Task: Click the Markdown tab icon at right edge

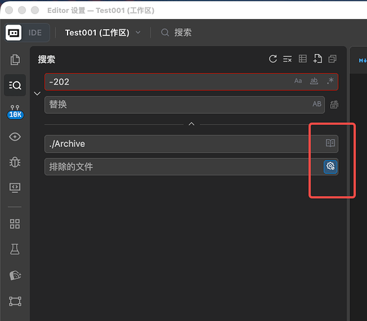Action: point(363,60)
